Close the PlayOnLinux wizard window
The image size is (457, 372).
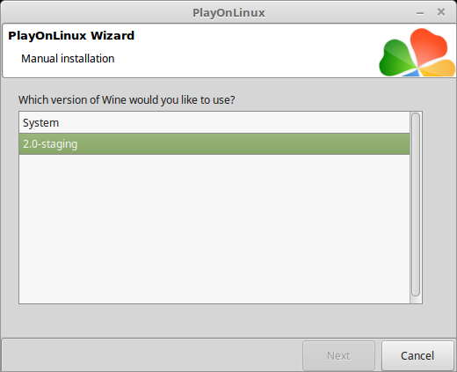(x=441, y=12)
